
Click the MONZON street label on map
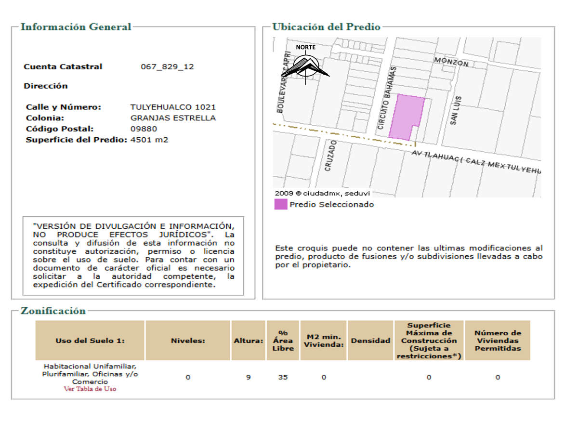tap(451, 62)
